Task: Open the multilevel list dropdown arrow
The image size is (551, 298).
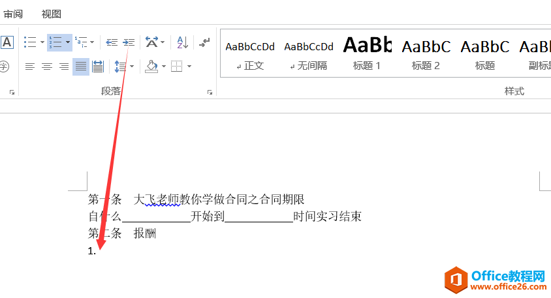Action: (93, 42)
